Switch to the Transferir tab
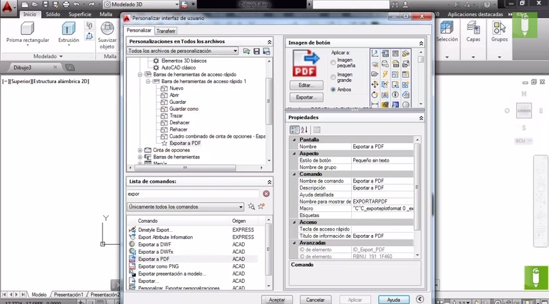 pos(166,31)
